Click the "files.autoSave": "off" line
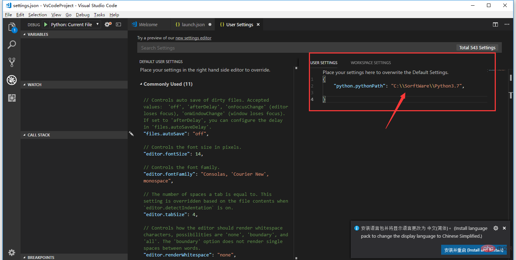 pos(176,134)
